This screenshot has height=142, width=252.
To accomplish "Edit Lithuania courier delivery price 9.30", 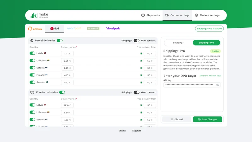I will point(67,112).
